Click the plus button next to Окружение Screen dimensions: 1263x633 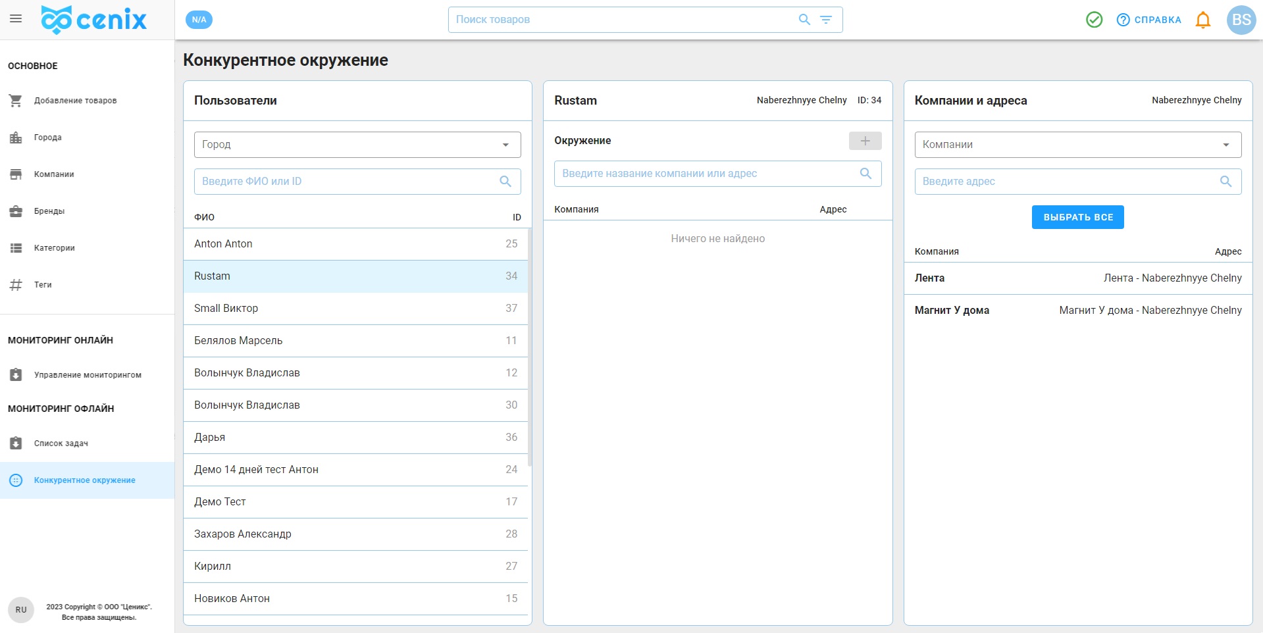click(865, 141)
